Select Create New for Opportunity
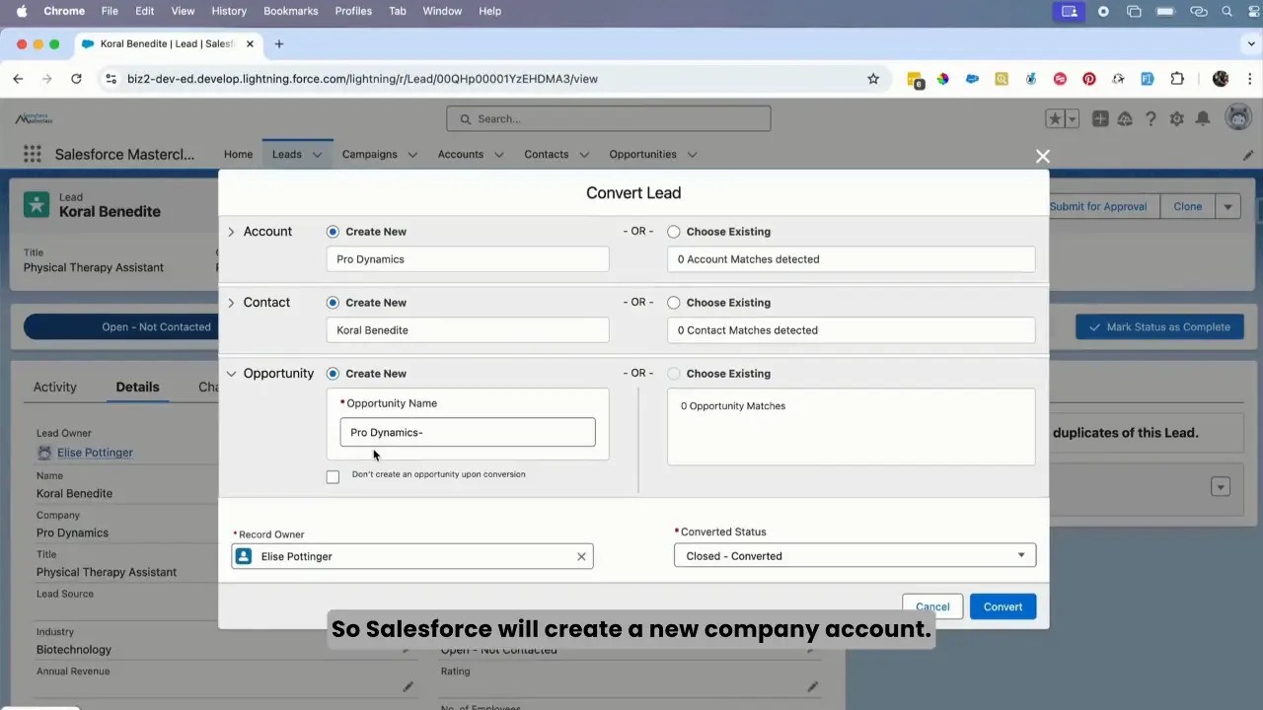 pyautogui.click(x=333, y=374)
